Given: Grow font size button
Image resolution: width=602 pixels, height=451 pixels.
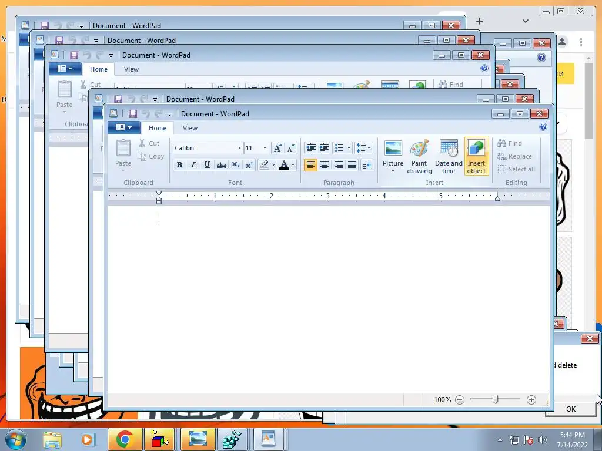Looking at the screenshot, I should 277,148.
